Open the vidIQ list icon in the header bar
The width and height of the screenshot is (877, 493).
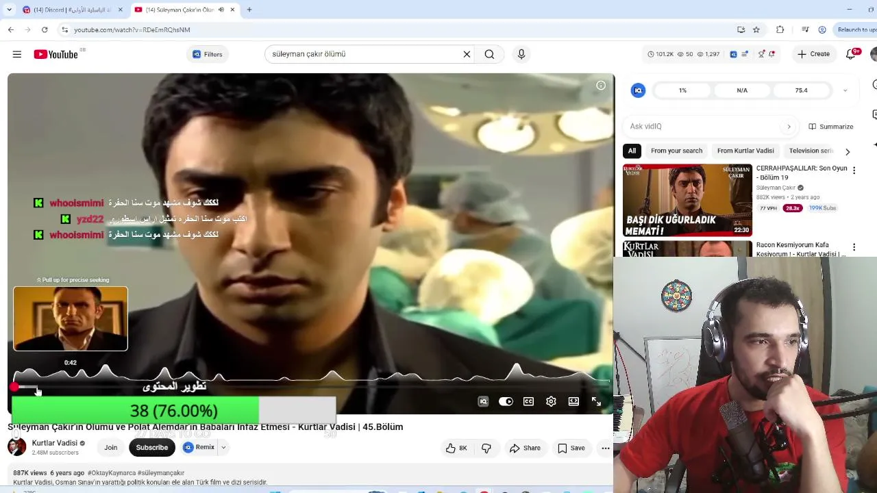point(745,54)
